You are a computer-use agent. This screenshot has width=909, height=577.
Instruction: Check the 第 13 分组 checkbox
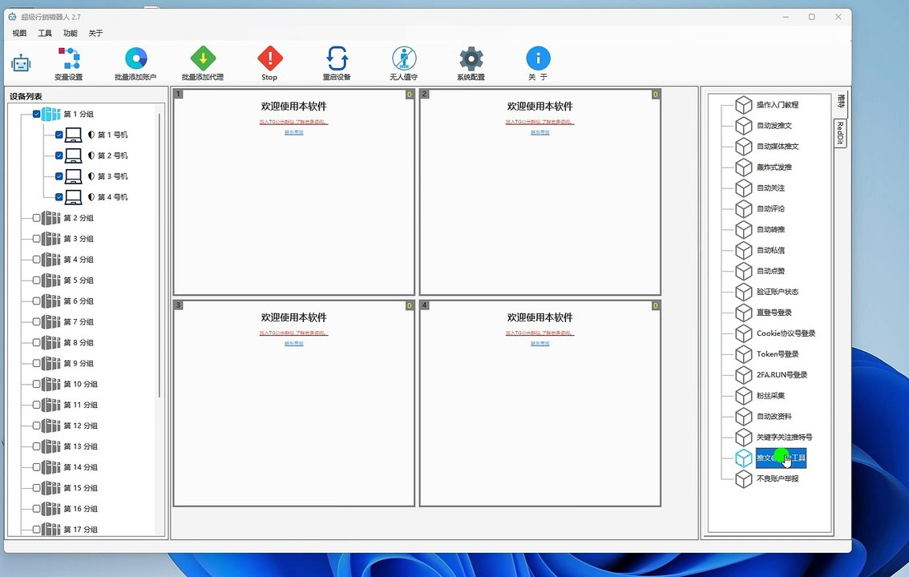(37, 446)
